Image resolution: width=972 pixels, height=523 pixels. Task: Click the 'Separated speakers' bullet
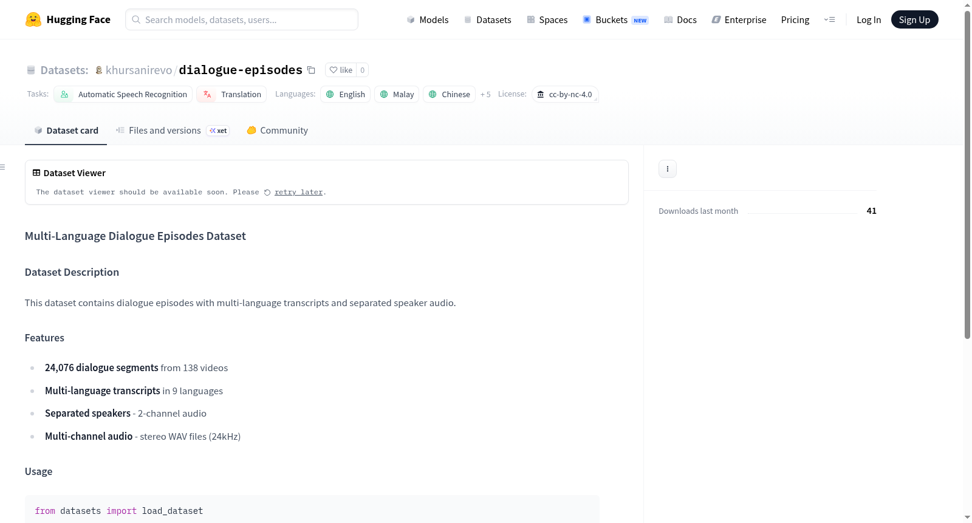(x=126, y=413)
